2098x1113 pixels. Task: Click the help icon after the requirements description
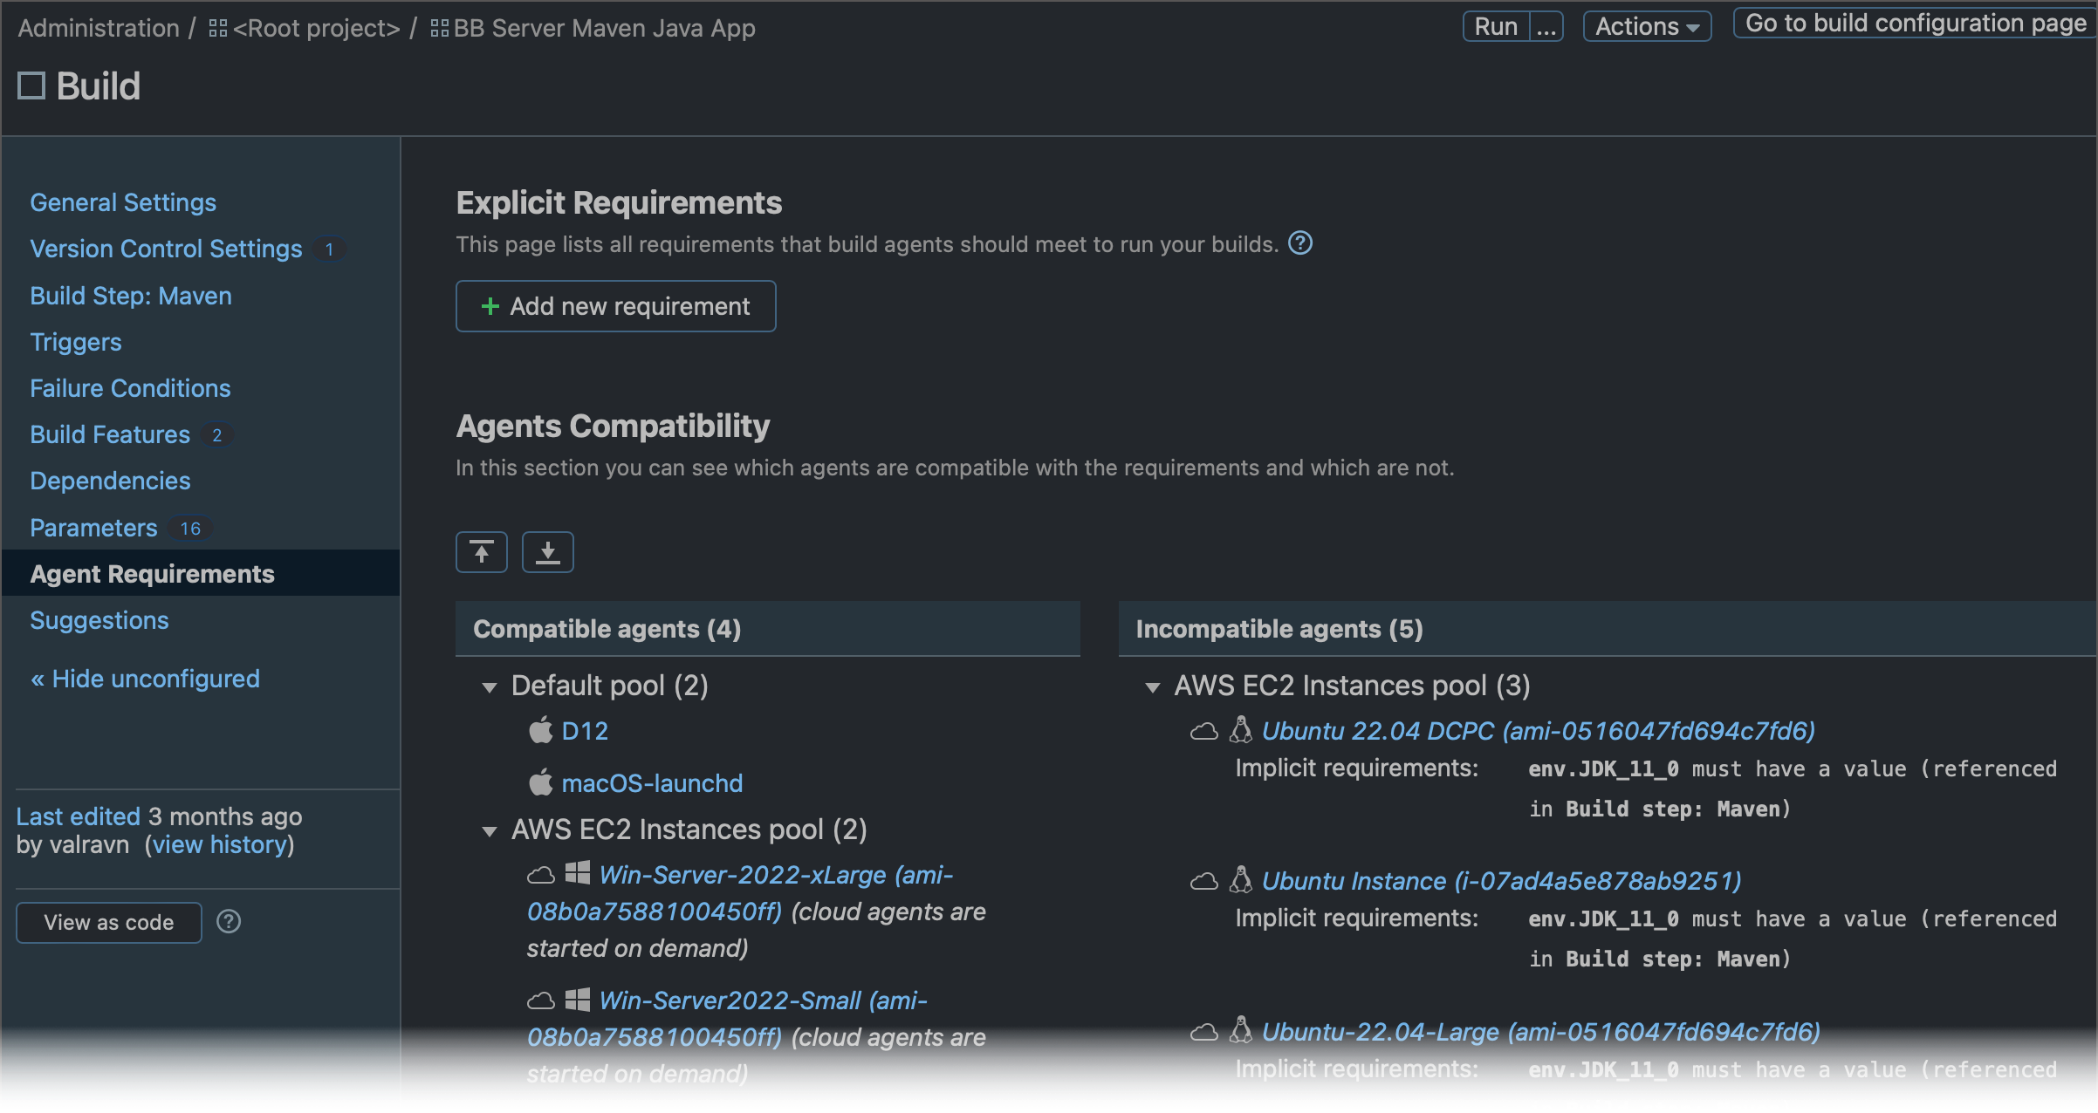tap(1300, 243)
